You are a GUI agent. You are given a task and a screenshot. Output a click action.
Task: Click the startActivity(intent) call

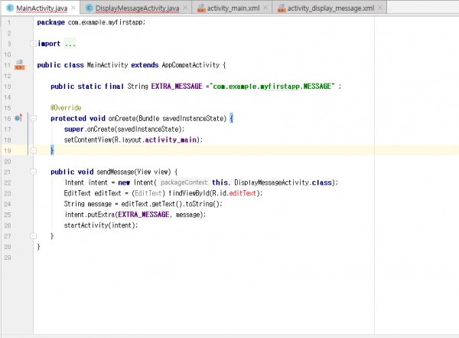(101, 225)
